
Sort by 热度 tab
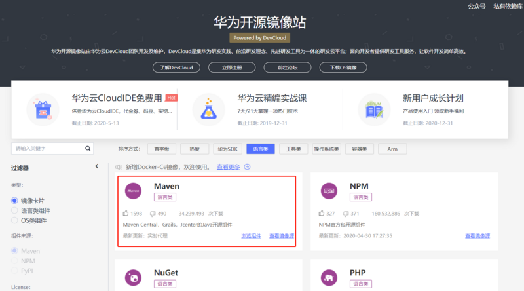pos(195,149)
